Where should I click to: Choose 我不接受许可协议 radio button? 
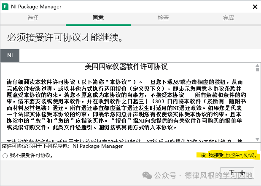(5, 156)
